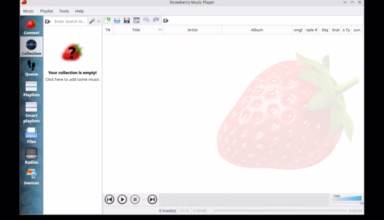Redo playlist change
Image resolution: width=384 pixels, height=220 pixels.
pos(156,20)
